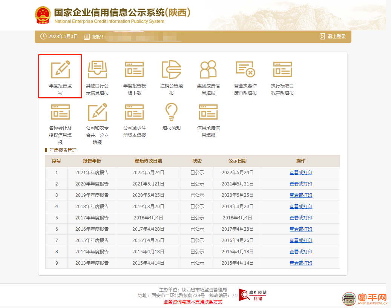The height and width of the screenshot is (308, 391).
Task: Click the 报告年份 column header
Action: (x=92, y=161)
